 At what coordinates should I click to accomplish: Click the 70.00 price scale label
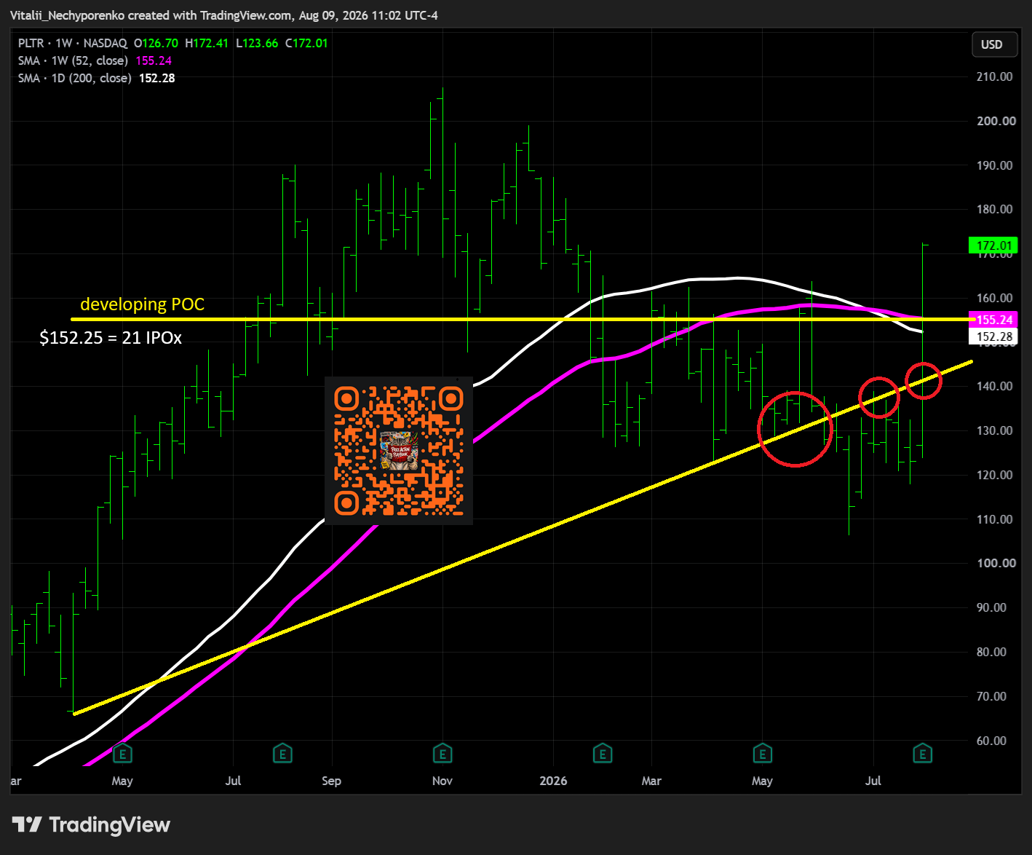(991, 696)
